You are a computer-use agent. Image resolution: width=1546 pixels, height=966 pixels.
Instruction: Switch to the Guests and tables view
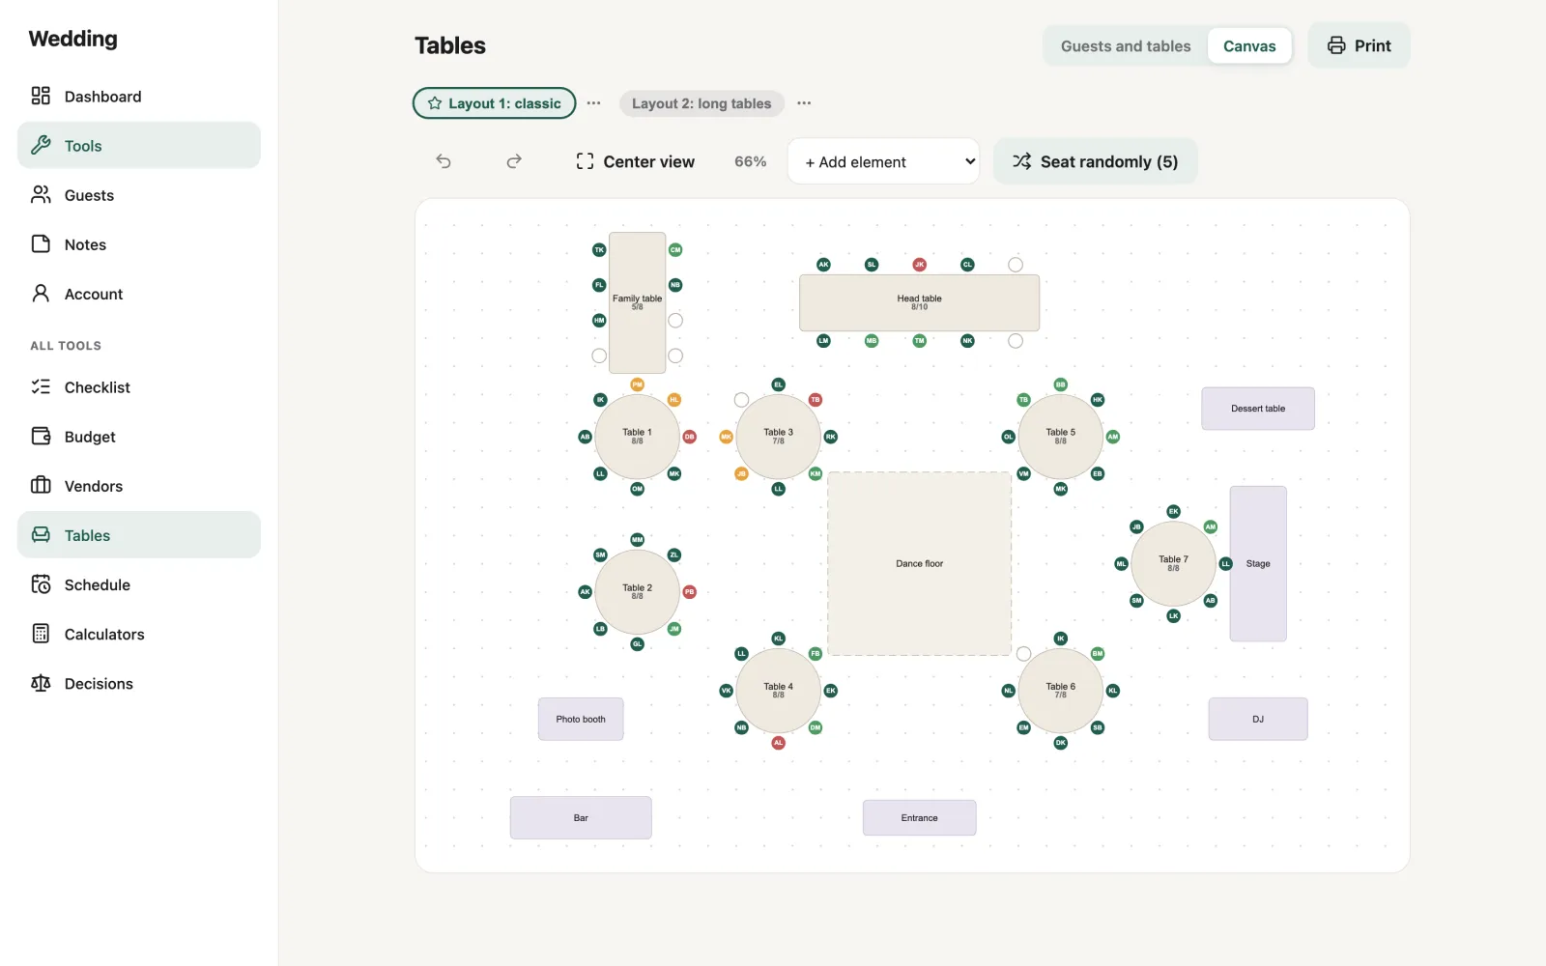(x=1126, y=46)
